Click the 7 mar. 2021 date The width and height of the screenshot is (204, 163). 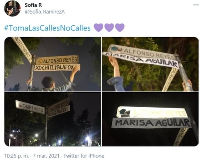(46, 156)
